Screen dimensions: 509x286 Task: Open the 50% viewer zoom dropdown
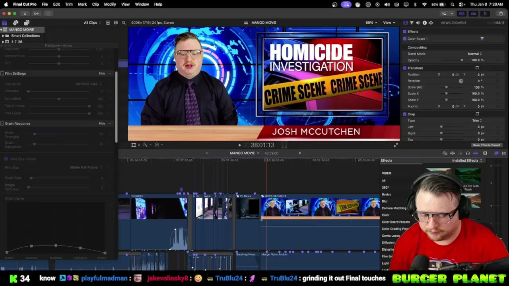click(x=371, y=23)
